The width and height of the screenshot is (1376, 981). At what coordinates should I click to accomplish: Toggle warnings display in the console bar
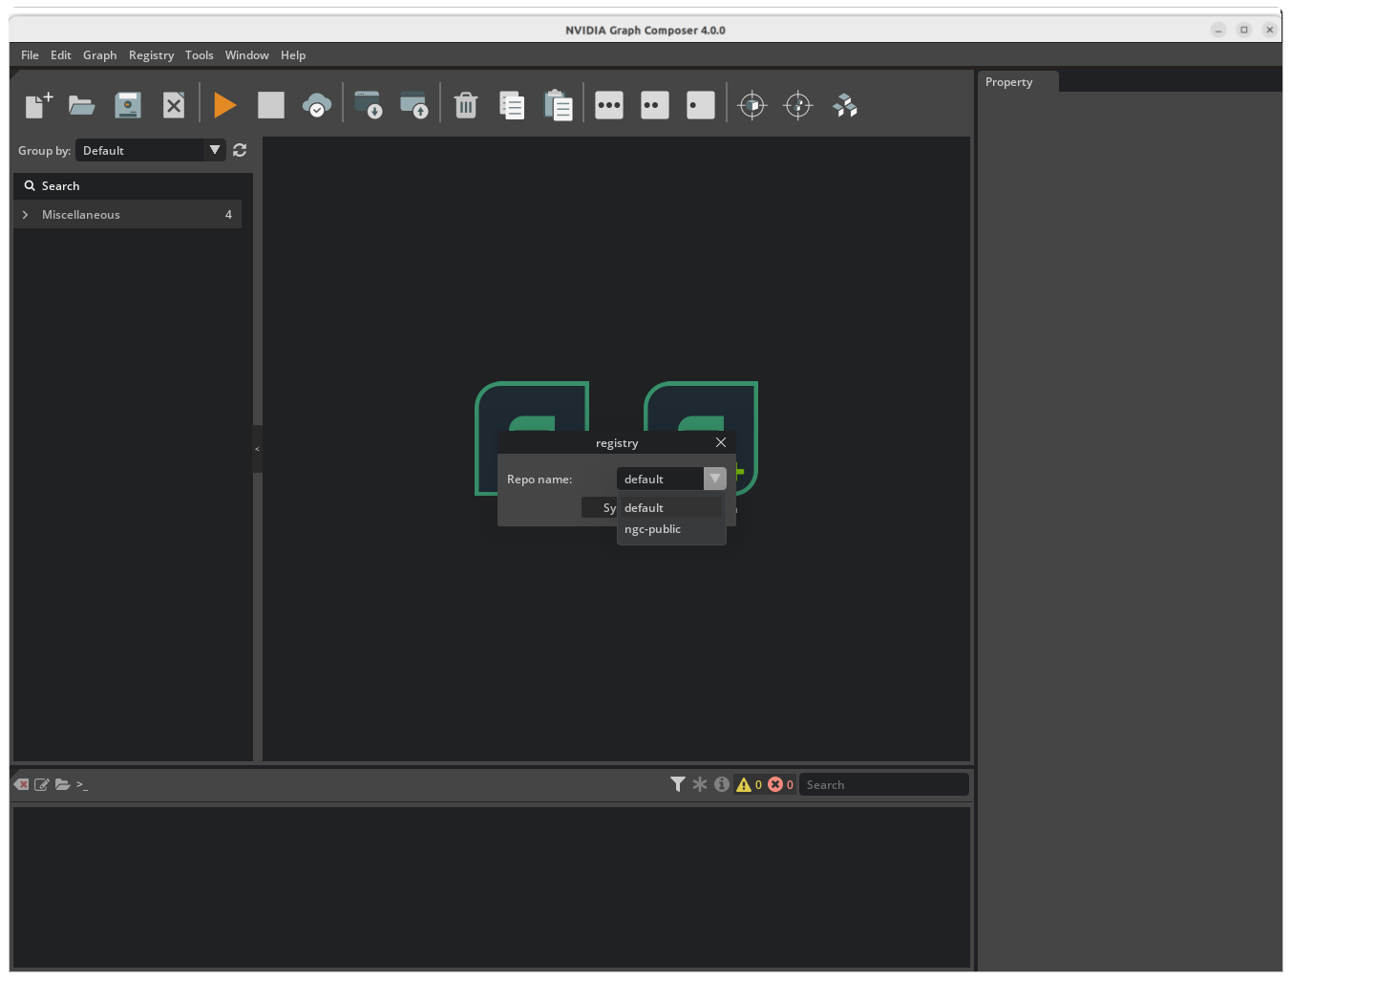point(745,783)
